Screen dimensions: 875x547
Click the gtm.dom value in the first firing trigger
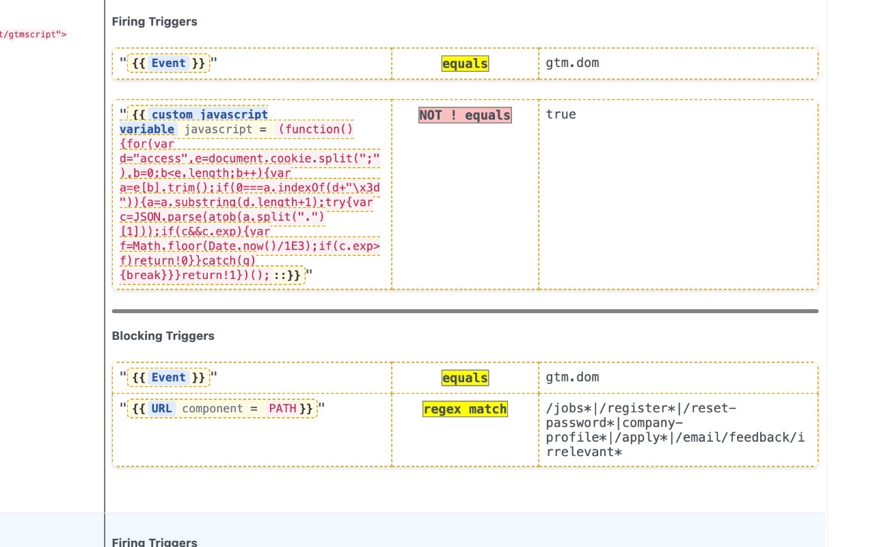point(573,62)
